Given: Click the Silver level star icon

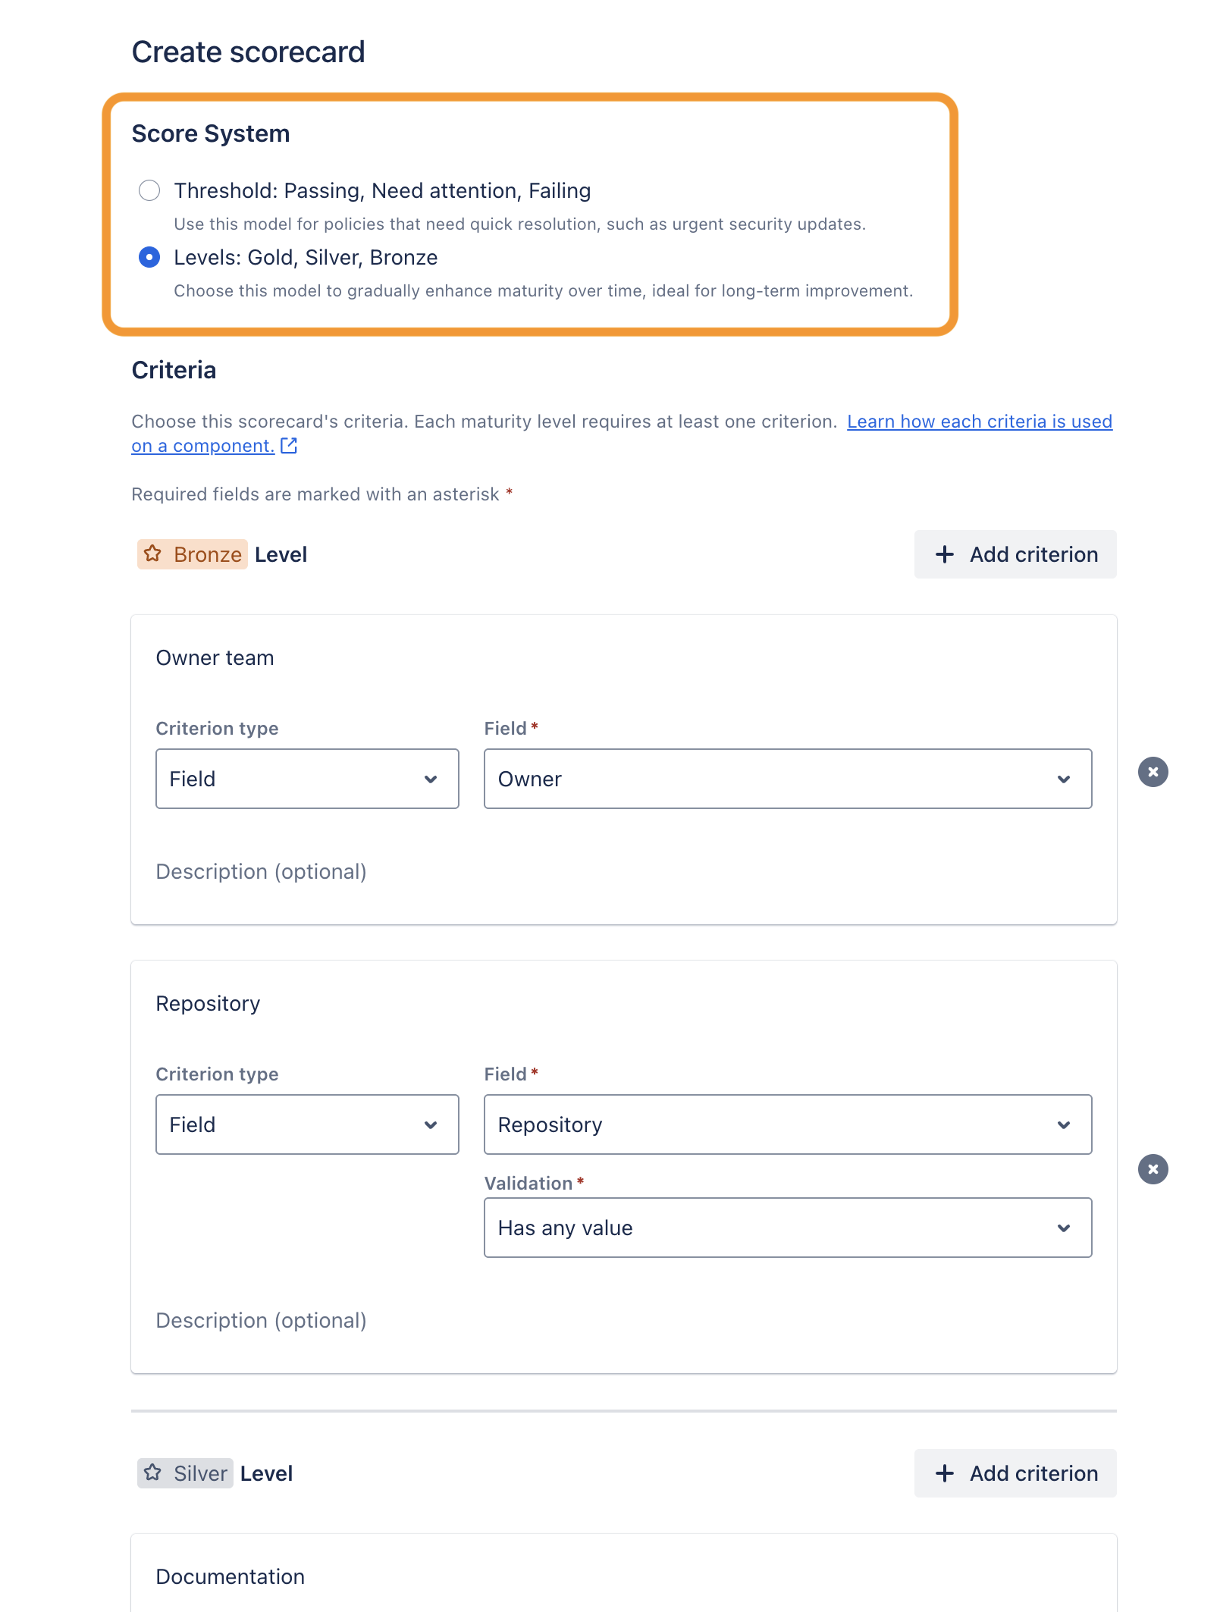Looking at the screenshot, I should [x=154, y=1473].
